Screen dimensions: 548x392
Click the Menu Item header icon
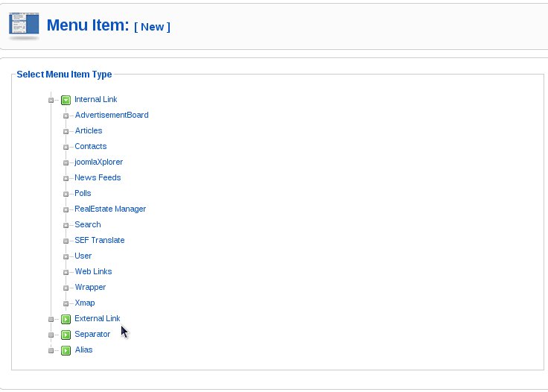click(x=24, y=26)
